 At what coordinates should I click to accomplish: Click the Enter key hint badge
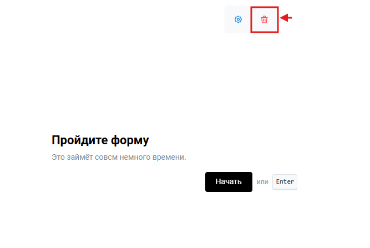click(285, 182)
